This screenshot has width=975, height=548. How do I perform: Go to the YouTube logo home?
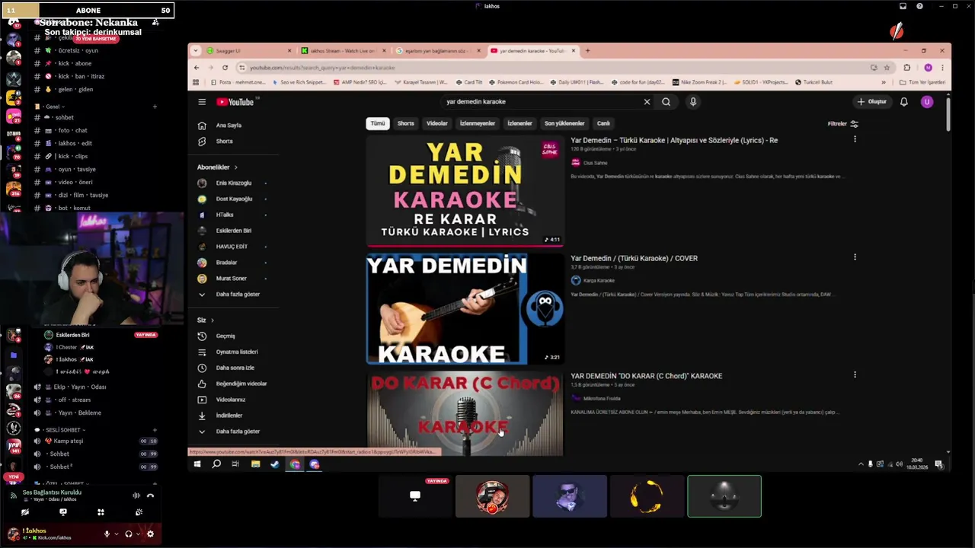(235, 102)
